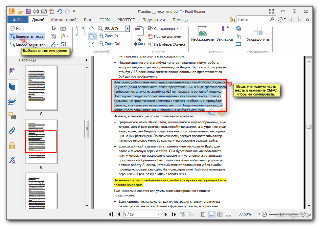Open the Attachments panel in sidebar

pyautogui.click(x=12, y=131)
